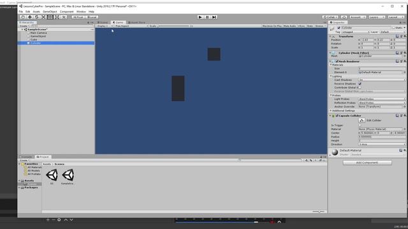Select the Move tool
Image resolution: width=408 pixels, height=229 pixels.
30,17
